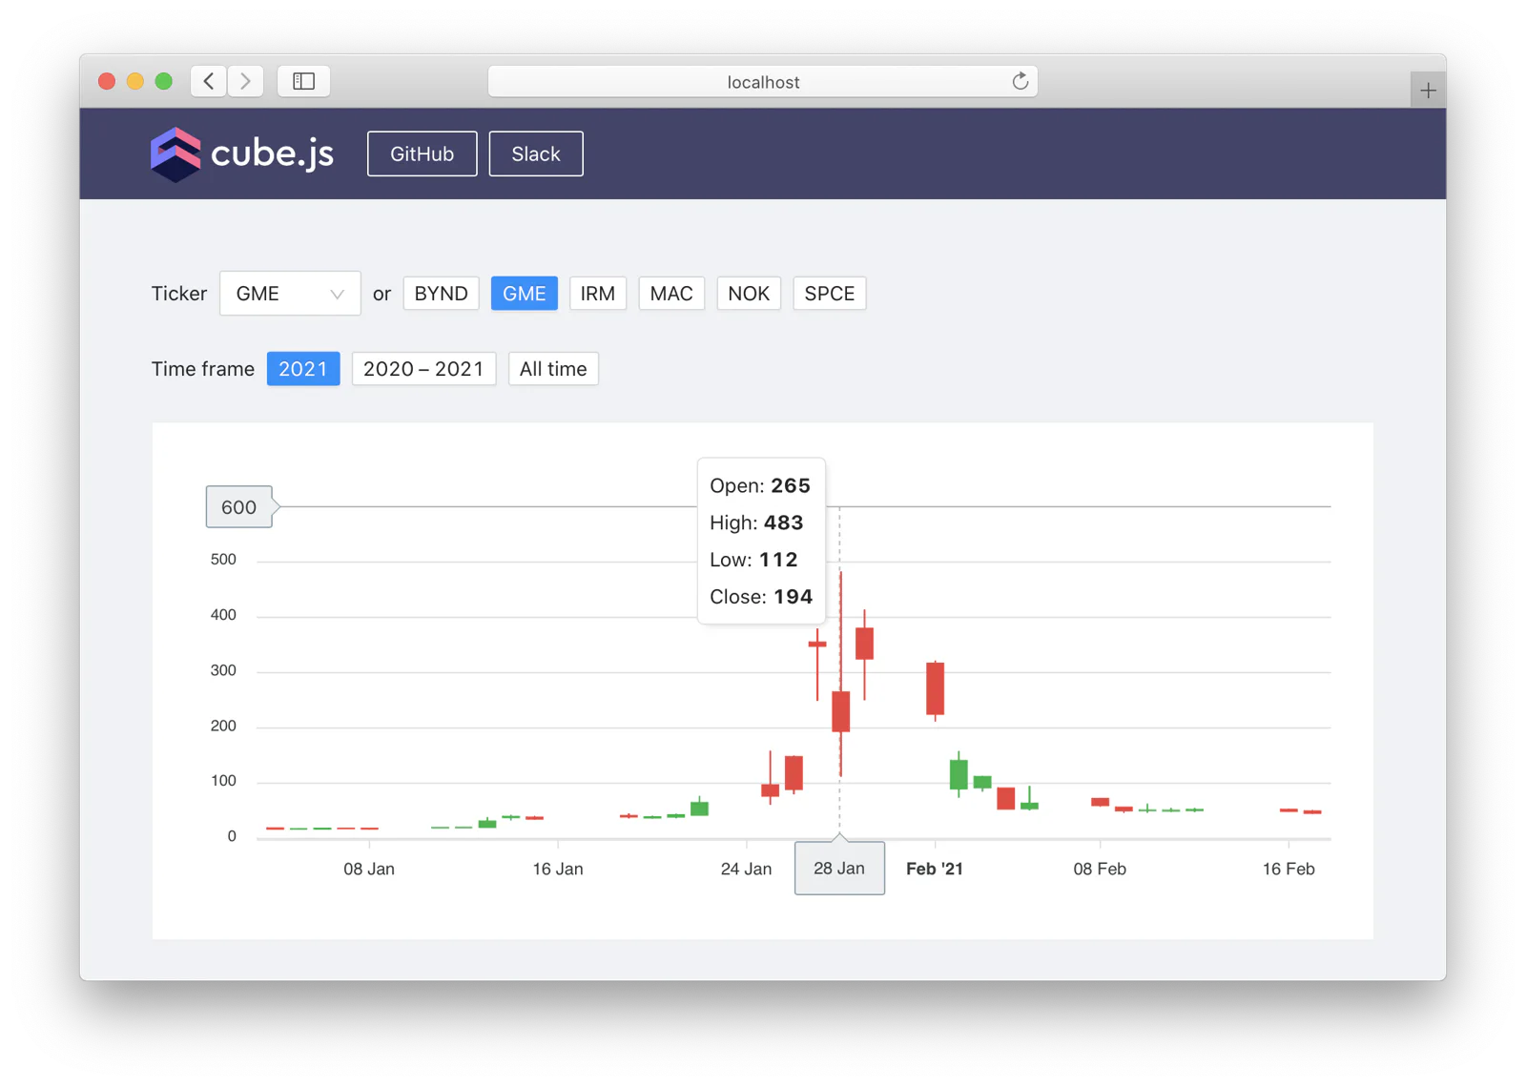Go back with browser back arrow
Viewport: 1526px width, 1086px height.
coord(209,81)
